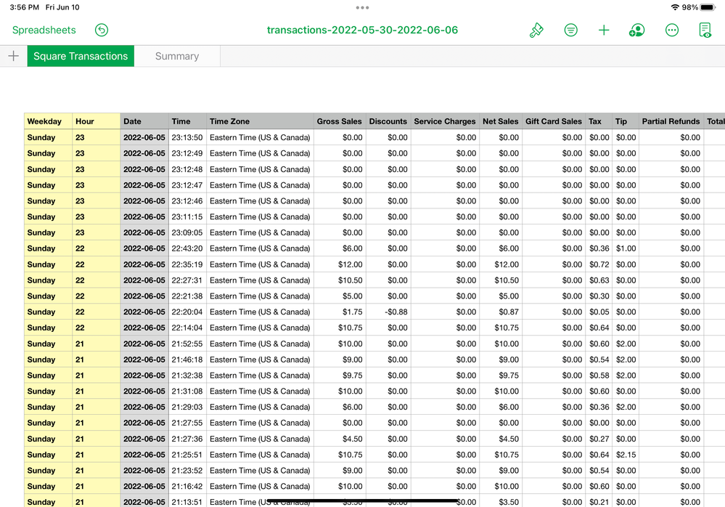
Task: Open the Collaborate icon
Action: [636, 30]
